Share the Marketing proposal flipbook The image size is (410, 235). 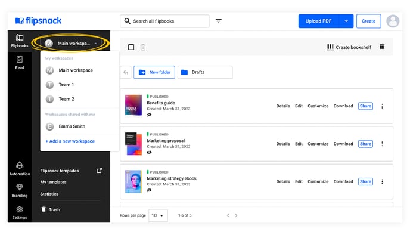click(x=365, y=144)
